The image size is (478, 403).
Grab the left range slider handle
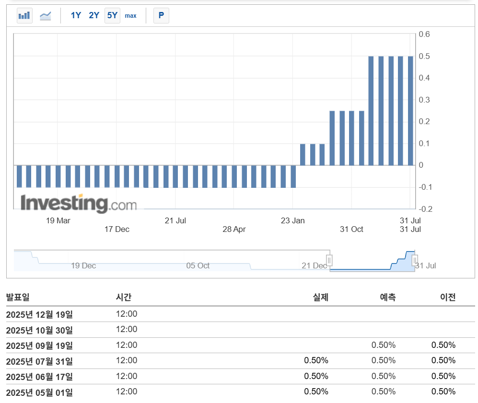point(329,261)
